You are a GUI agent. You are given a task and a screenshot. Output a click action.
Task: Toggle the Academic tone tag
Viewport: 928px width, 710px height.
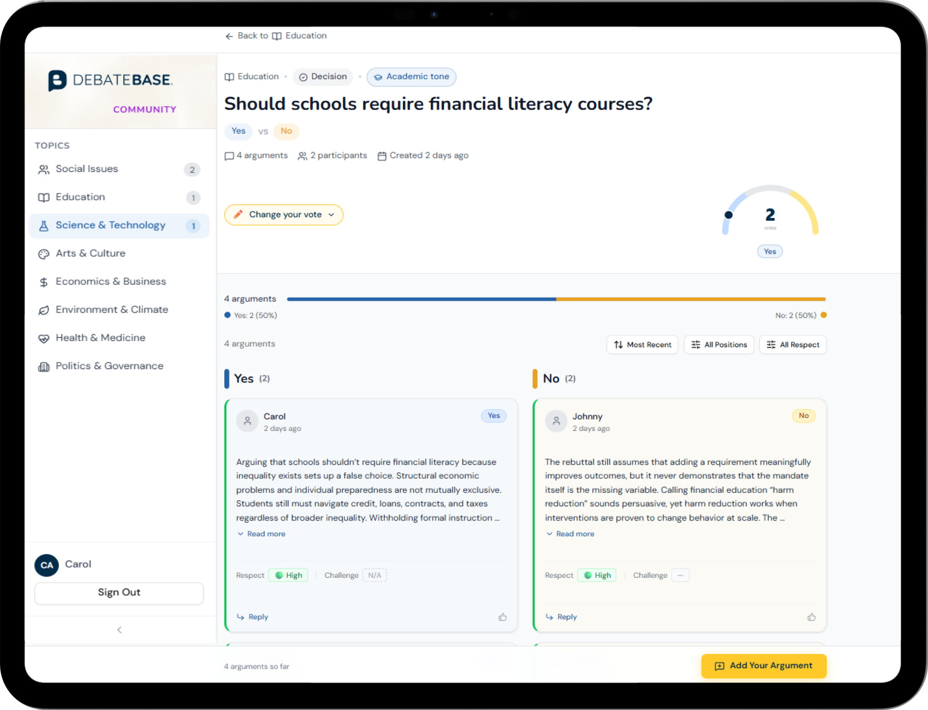coord(411,77)
